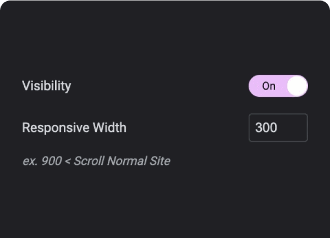Focus the field showing value 300

[x=278, y=128]
